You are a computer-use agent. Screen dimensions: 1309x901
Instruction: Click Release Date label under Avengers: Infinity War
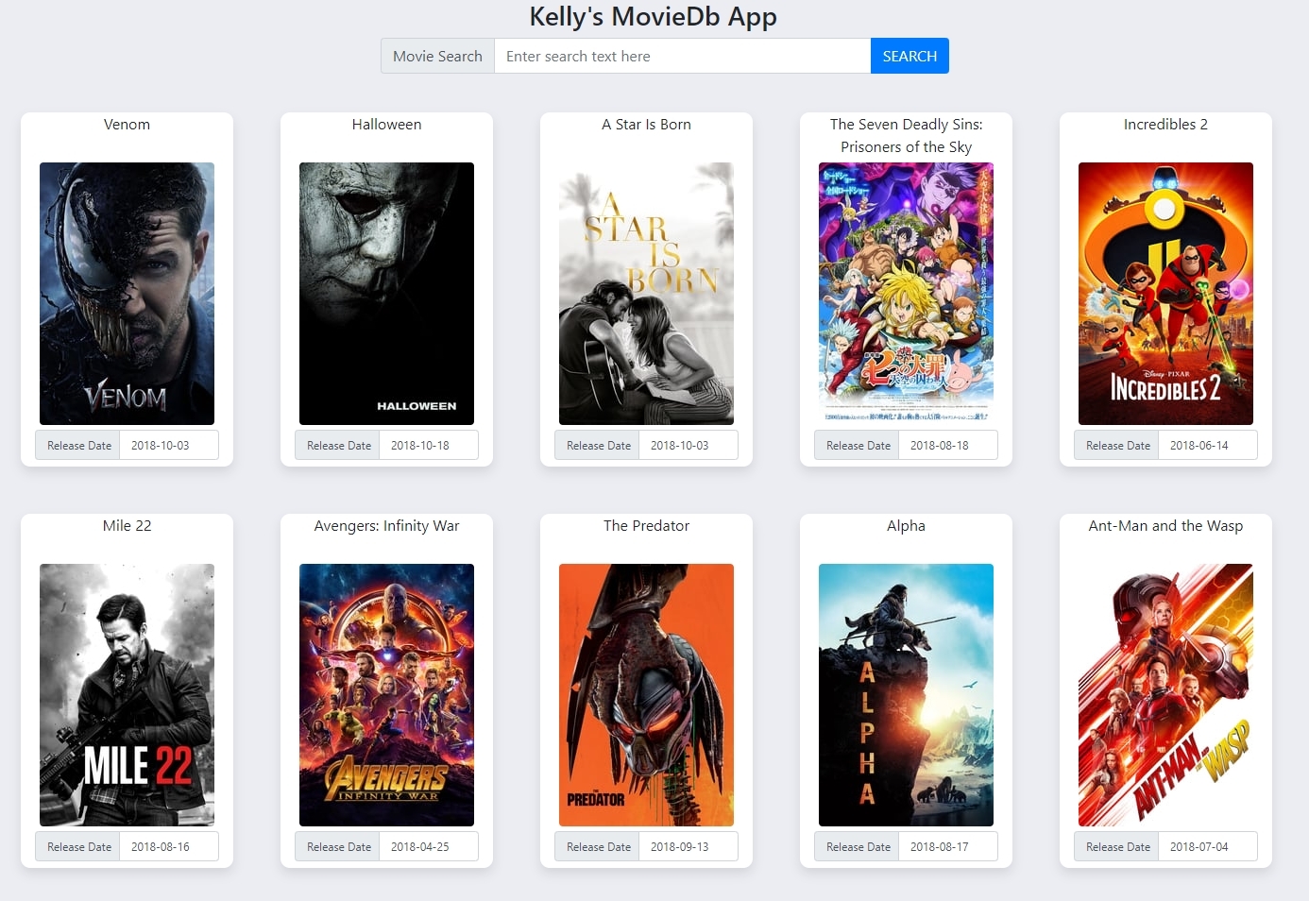pos(338,846)
